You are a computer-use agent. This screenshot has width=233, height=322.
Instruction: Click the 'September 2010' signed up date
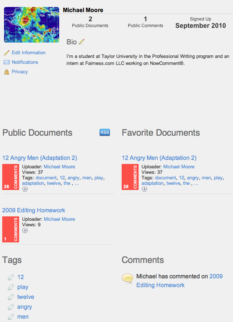tap(201, 26)
